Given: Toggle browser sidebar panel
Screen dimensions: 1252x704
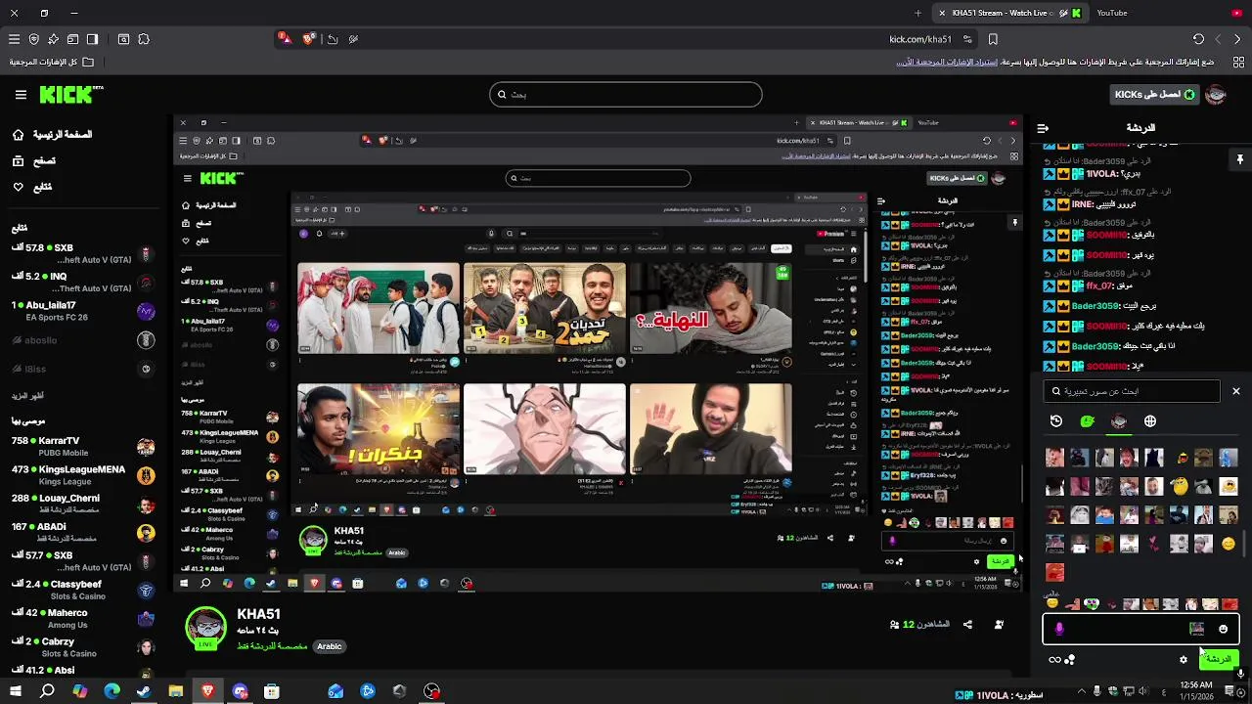Looking at the screenshot, I should click(x=92, y=39).
